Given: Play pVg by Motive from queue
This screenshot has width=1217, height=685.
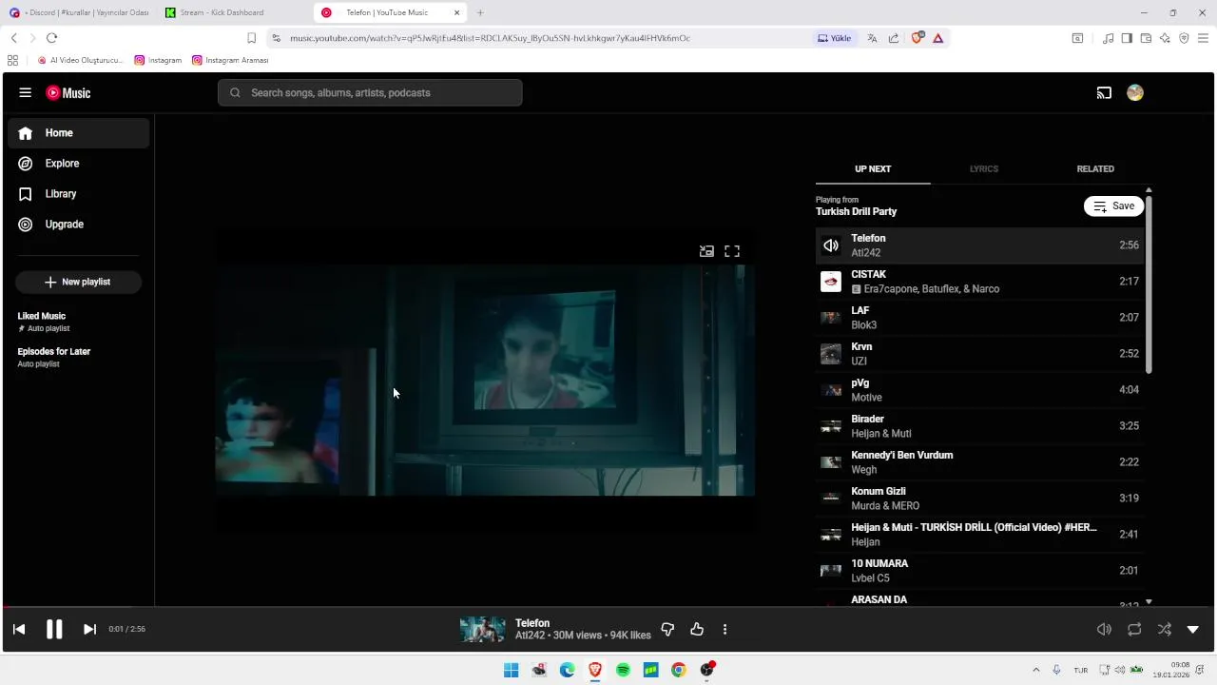Looking at the screenshot, I should click(979, 390).
